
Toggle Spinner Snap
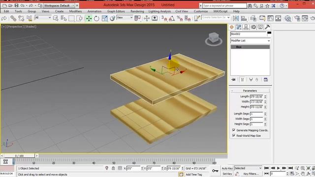point(188,18)
